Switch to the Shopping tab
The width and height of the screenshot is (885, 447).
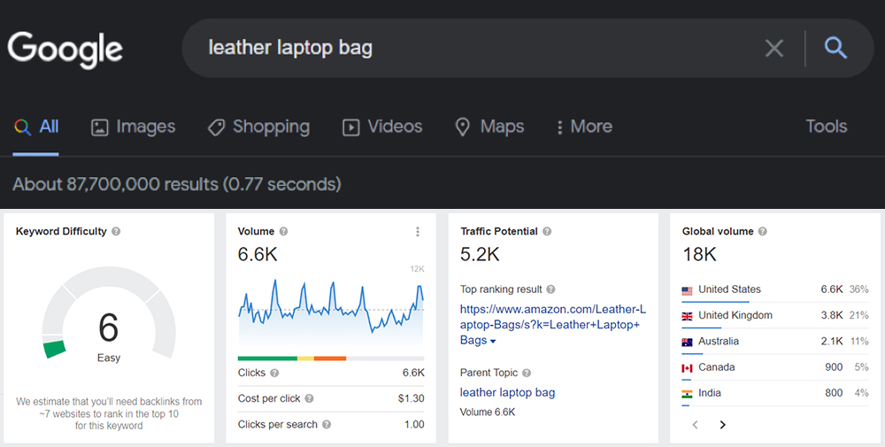pos(258,127)
